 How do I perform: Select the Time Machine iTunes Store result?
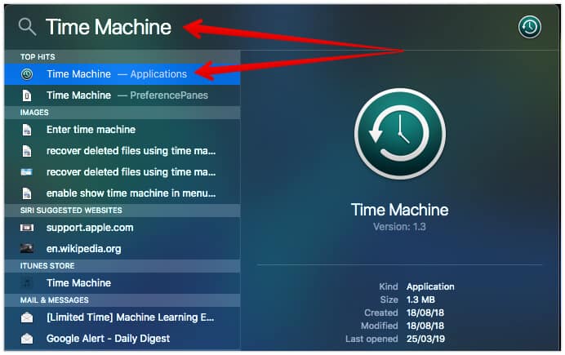(x=78, y=283)
